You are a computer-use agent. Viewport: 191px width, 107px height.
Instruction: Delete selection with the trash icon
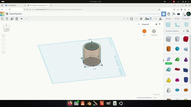click(17, 19)
